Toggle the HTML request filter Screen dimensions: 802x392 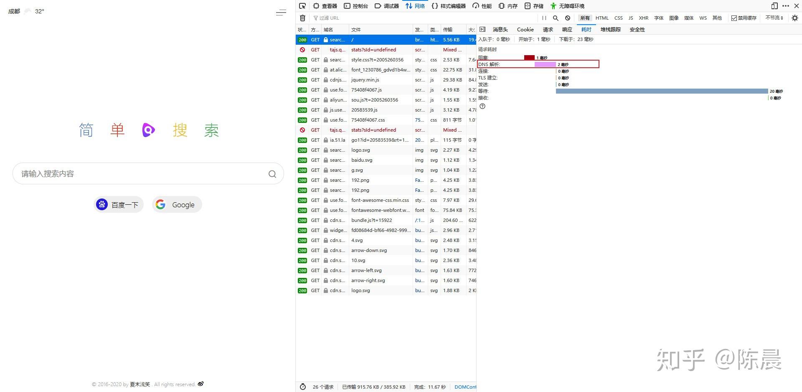(x=602, y=18)
